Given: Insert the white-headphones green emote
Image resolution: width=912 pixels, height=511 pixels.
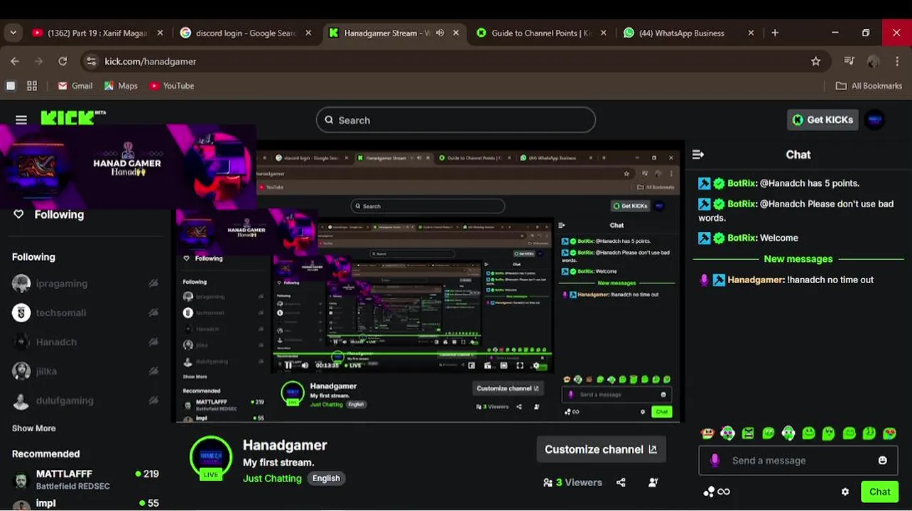Looking at the screenshot, I should tap(788, 433).
